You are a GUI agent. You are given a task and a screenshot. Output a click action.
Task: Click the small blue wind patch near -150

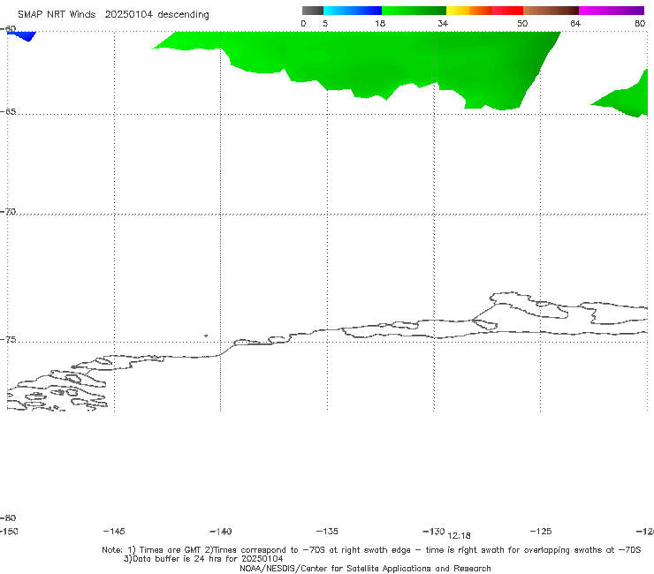click(x=23, y=35)
